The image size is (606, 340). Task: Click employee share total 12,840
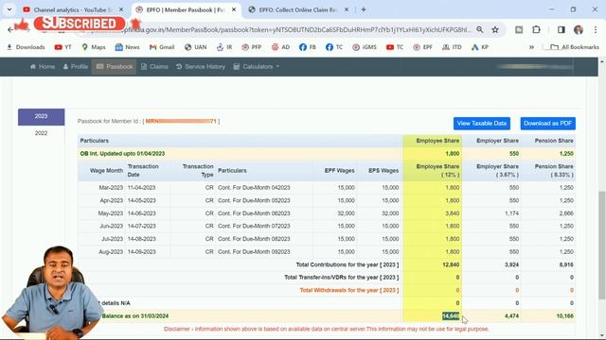(451, 264)
